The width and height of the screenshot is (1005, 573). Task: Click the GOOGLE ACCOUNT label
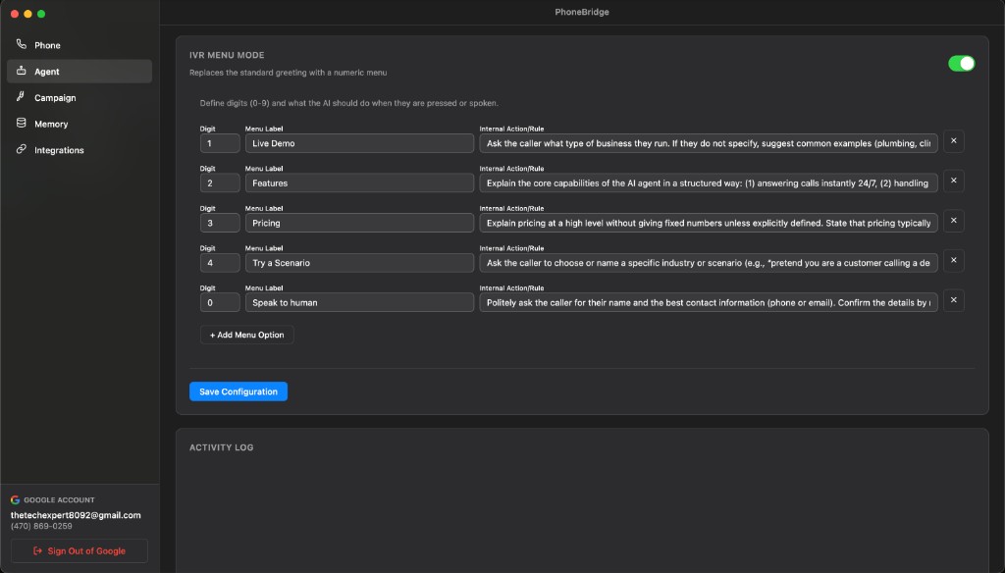point(59,500)
